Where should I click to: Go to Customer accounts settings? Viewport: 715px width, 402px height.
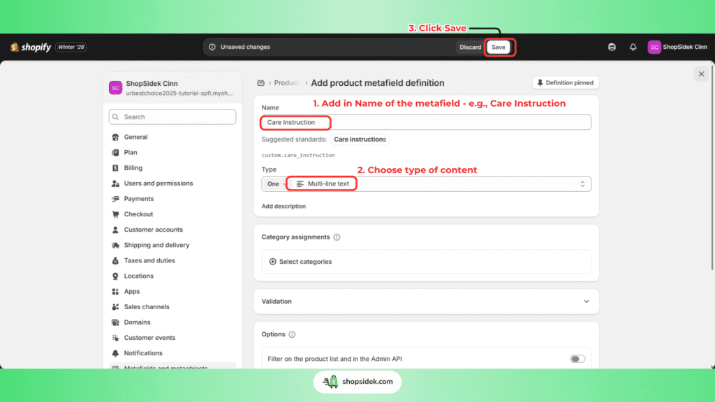click(153, 230)
